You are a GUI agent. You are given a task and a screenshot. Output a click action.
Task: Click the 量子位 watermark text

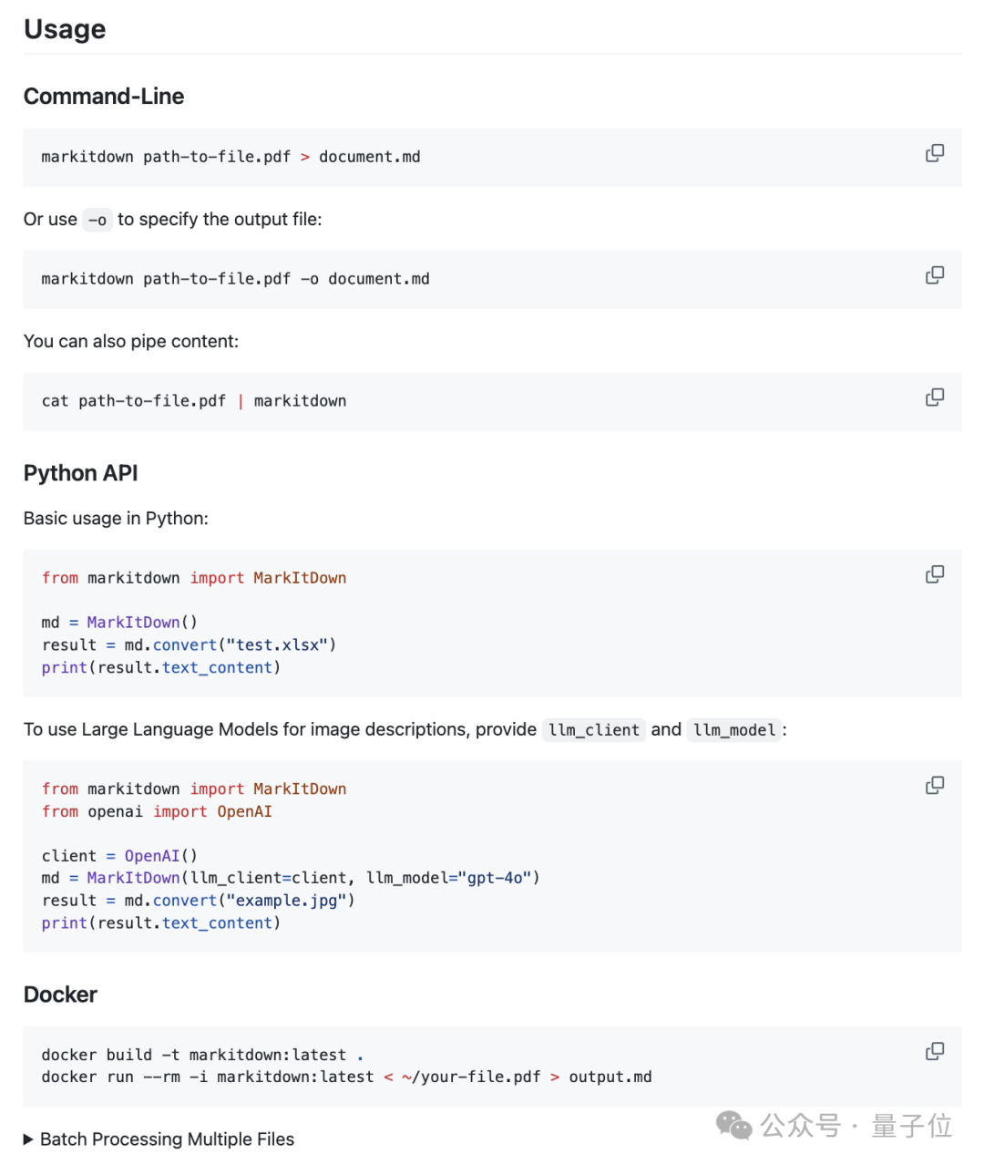coord(912,1126)
